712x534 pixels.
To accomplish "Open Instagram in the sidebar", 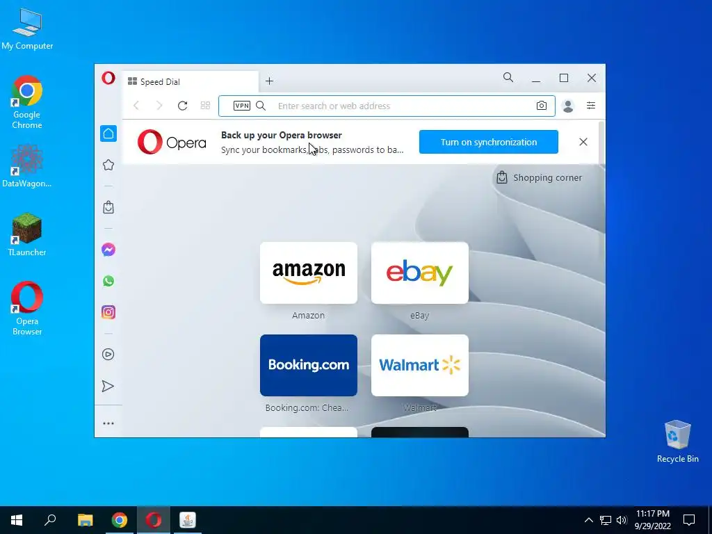I will point(108,312).
